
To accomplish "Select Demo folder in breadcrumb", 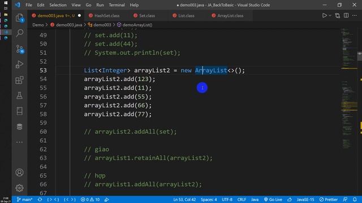I will click(38, 25).
